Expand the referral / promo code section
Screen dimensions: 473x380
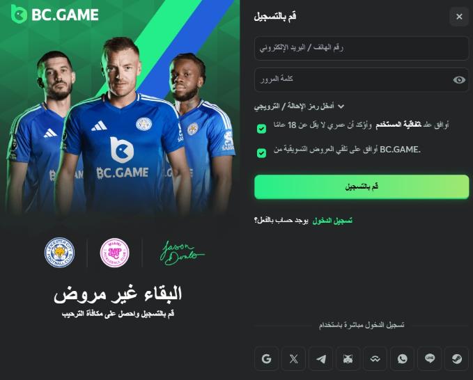pos(299,106)
